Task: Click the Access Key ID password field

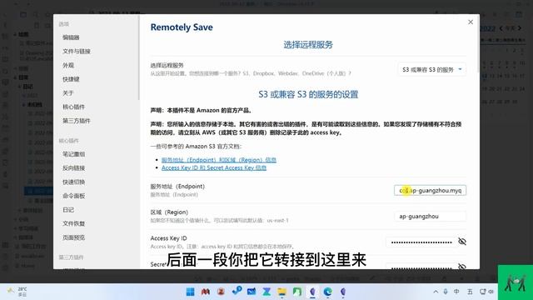Action: pos(421,242)
